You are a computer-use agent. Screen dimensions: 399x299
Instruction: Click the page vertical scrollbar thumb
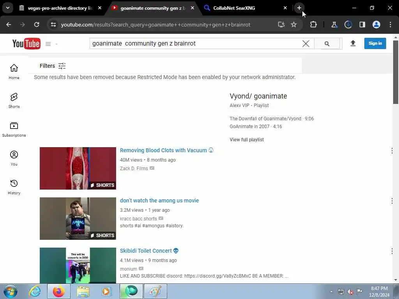tap(395, 72)
